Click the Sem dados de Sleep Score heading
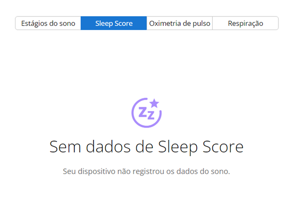The width and height of the screenshot is (302, 216). coord(147,147)
